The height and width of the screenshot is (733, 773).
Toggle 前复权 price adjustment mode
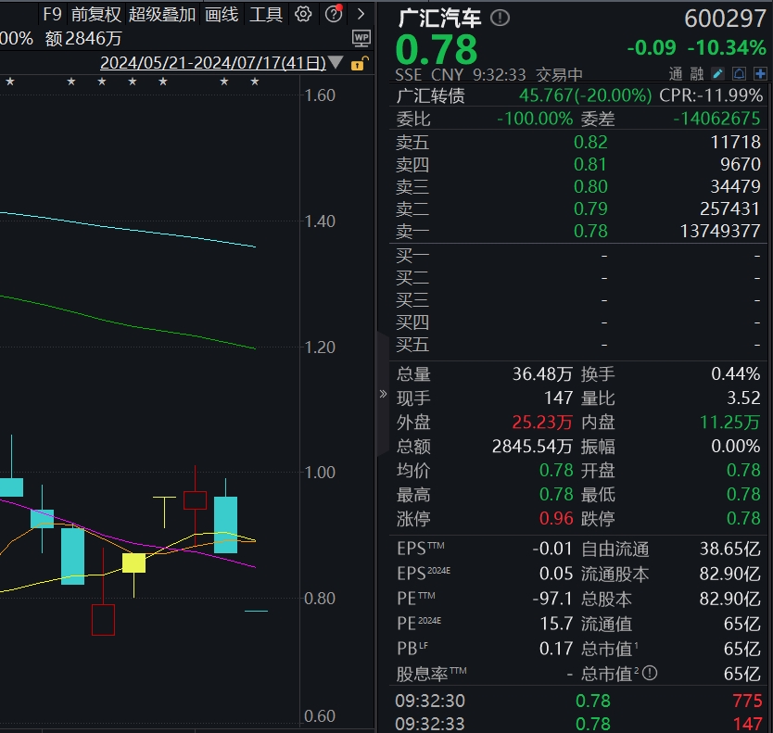click(x=96, y=14)
